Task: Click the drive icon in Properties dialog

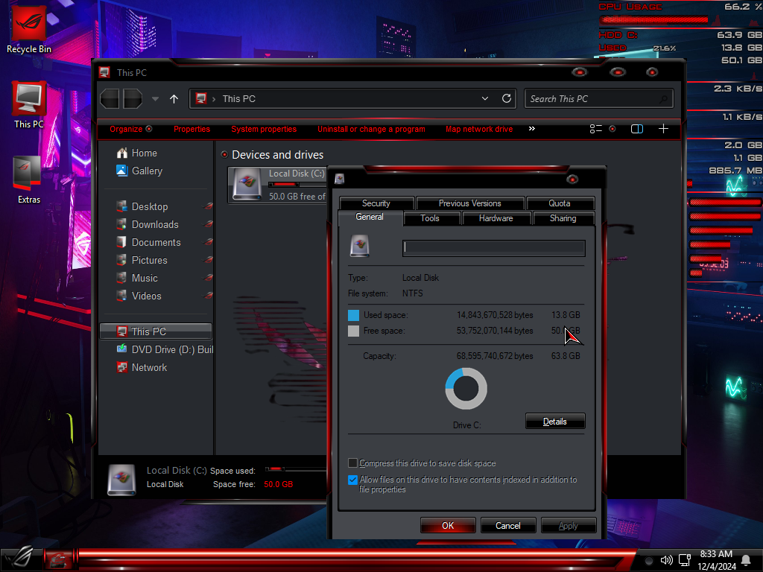Action: click(x=360, y=246)
